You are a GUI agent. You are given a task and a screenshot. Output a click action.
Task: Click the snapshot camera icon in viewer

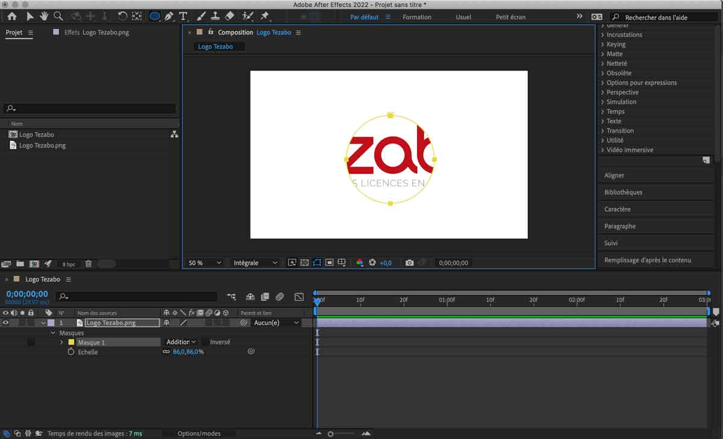point(410,263)
